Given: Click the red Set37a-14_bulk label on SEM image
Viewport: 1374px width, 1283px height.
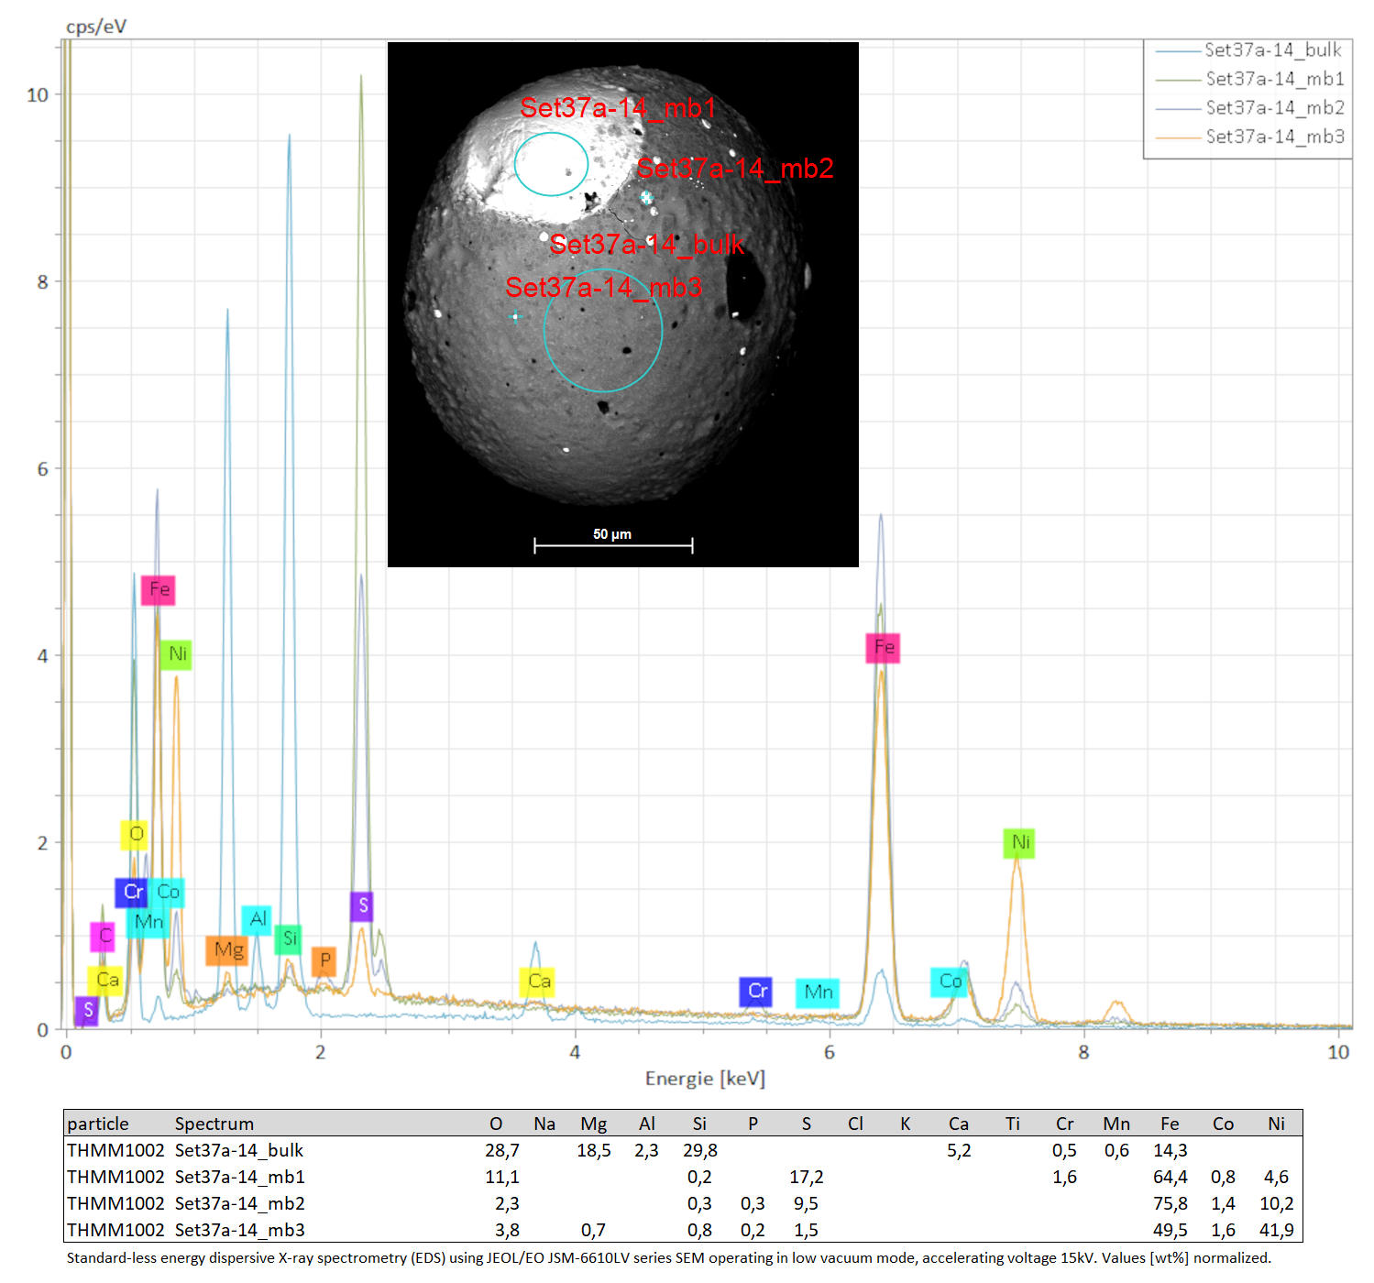Looking at the screenshot, I should point(647,245).
